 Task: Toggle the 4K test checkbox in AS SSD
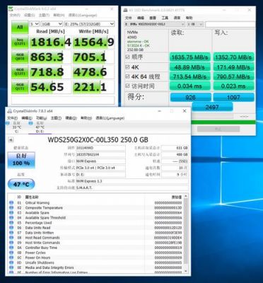coord(128,67)
